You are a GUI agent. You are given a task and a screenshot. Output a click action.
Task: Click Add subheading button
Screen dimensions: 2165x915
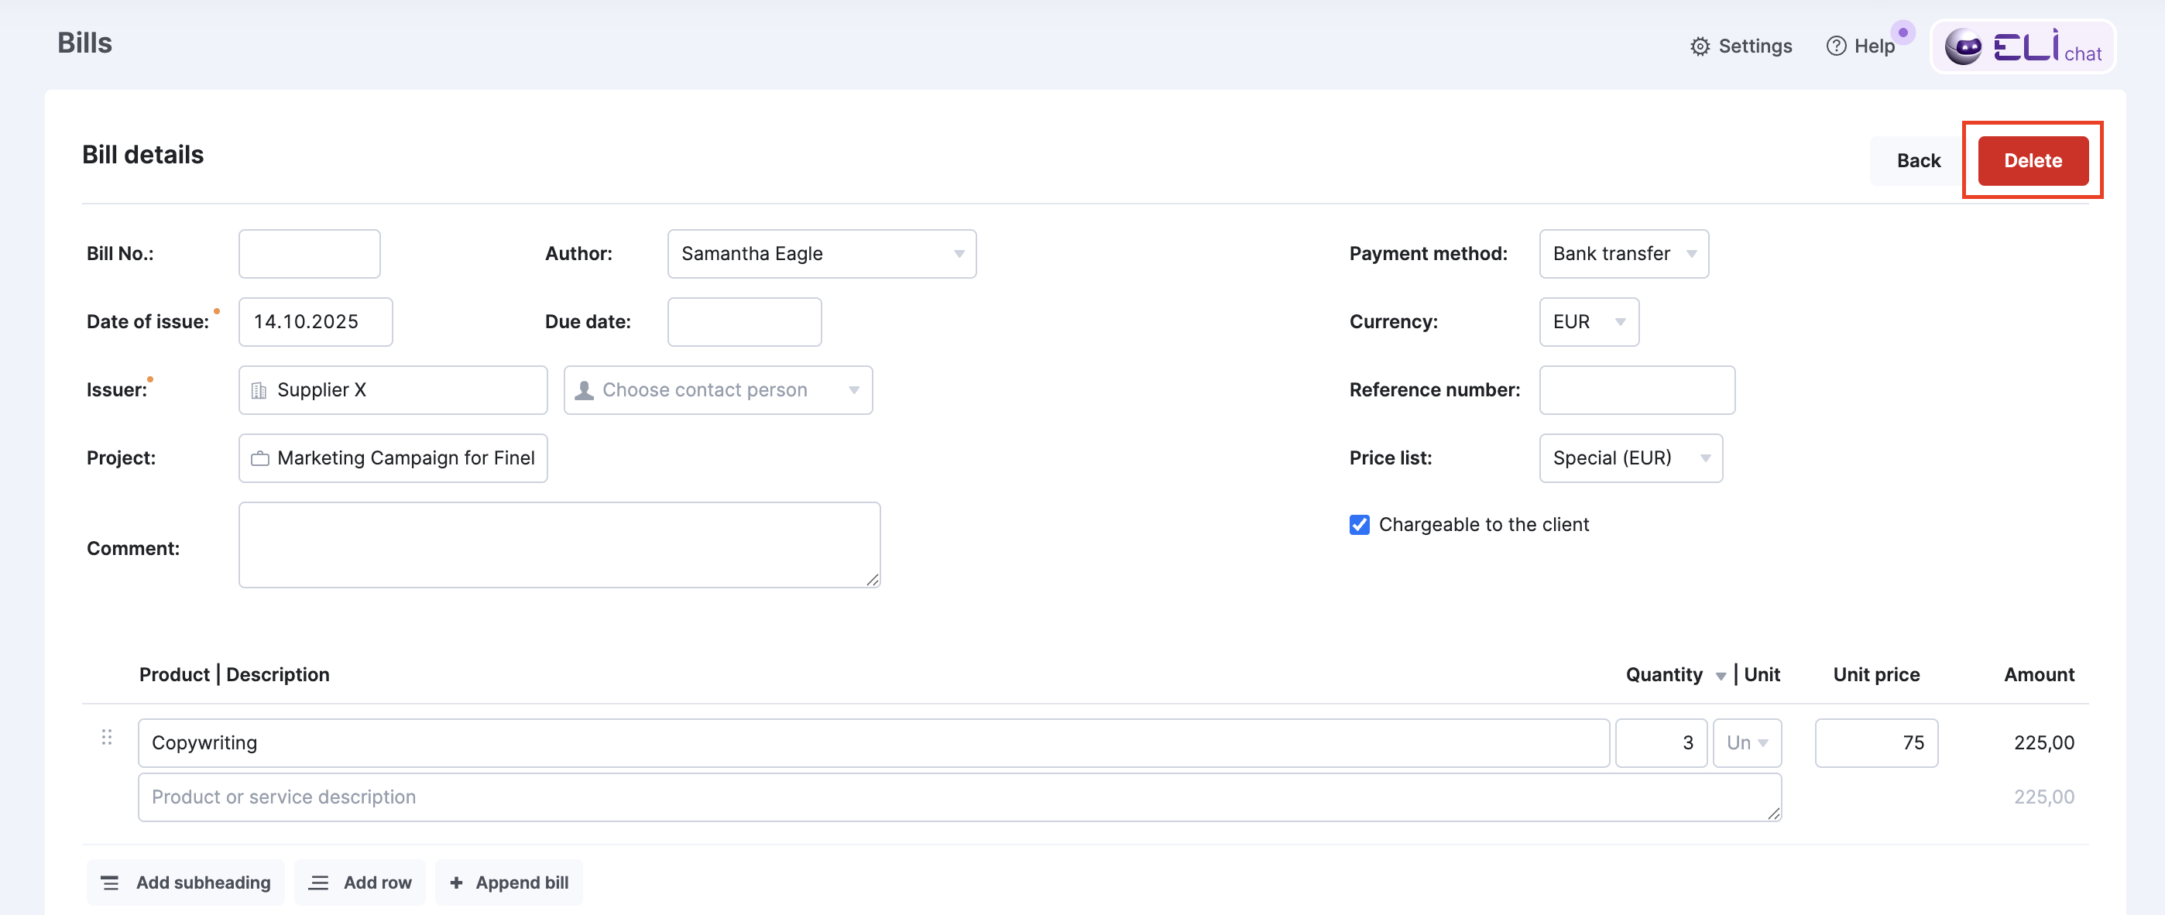(186, 882)
